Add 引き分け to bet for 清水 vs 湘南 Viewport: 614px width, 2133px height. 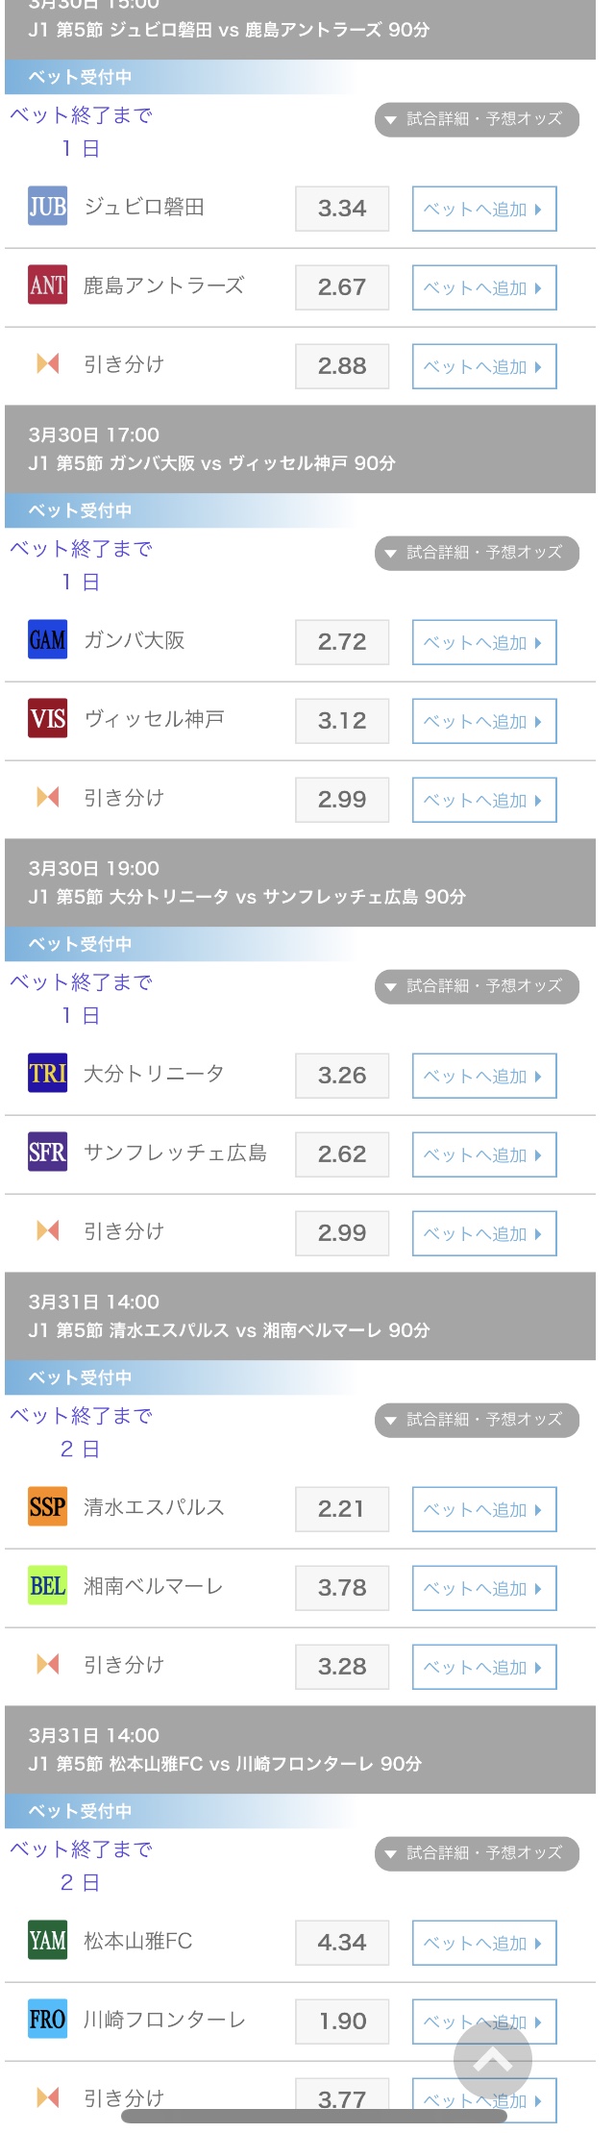[x=484, y=1667]
